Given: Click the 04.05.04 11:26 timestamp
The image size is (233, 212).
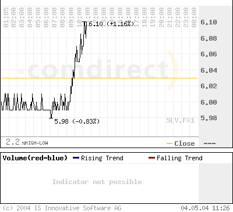Looking at the screenshot, I should [206, 208].
